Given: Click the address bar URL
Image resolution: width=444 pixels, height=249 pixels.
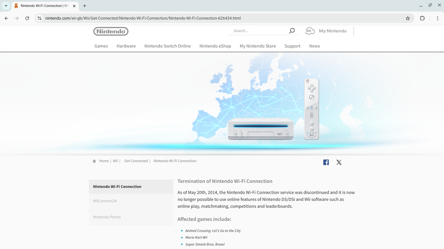Looking at the screenshot, I should (x=143, y=18).
